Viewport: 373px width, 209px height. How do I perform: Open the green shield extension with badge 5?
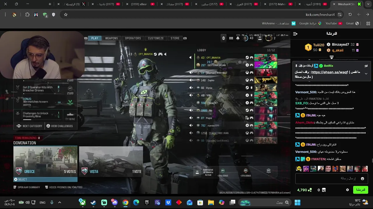pyautogui.click(x=45, y=15)
